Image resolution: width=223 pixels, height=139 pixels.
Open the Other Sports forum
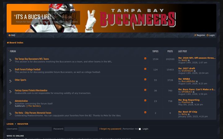(20, 80)
